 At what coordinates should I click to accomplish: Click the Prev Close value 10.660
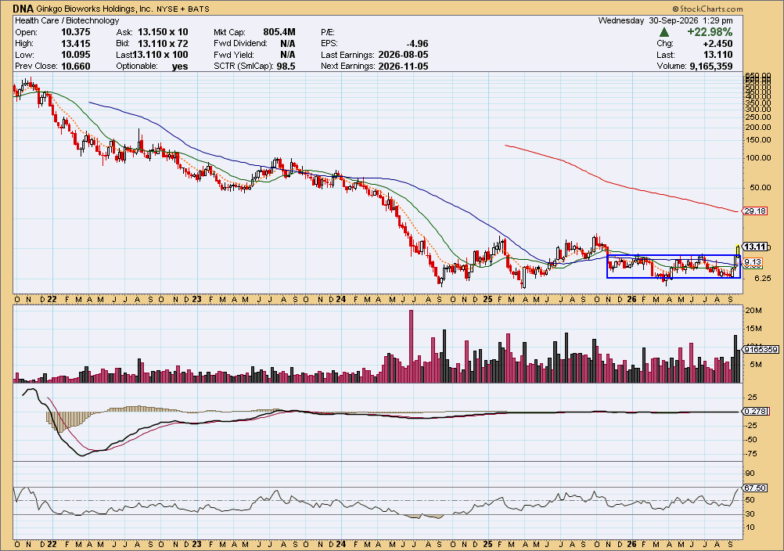click(x=75, y=66)
